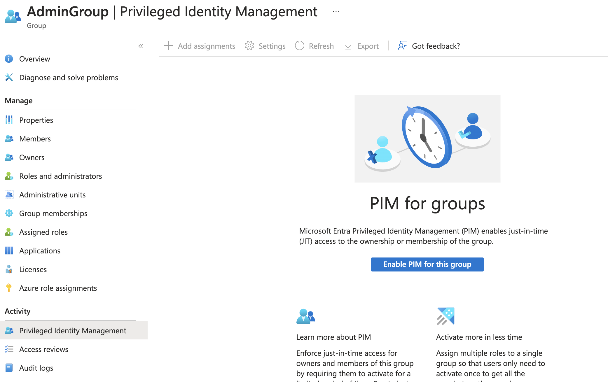This screenshot has height=382, width=608.
Task: Click the Refresh circular arrow icon
Action: (300, 46)
